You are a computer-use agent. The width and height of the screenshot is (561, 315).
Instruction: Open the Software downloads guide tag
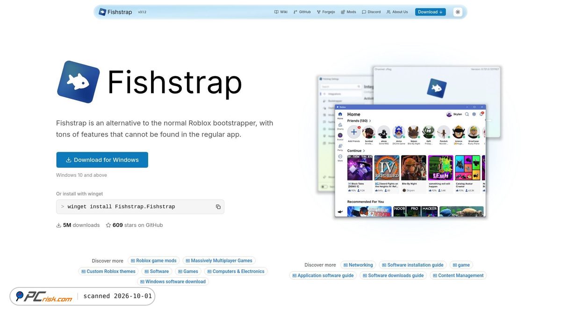393,275
